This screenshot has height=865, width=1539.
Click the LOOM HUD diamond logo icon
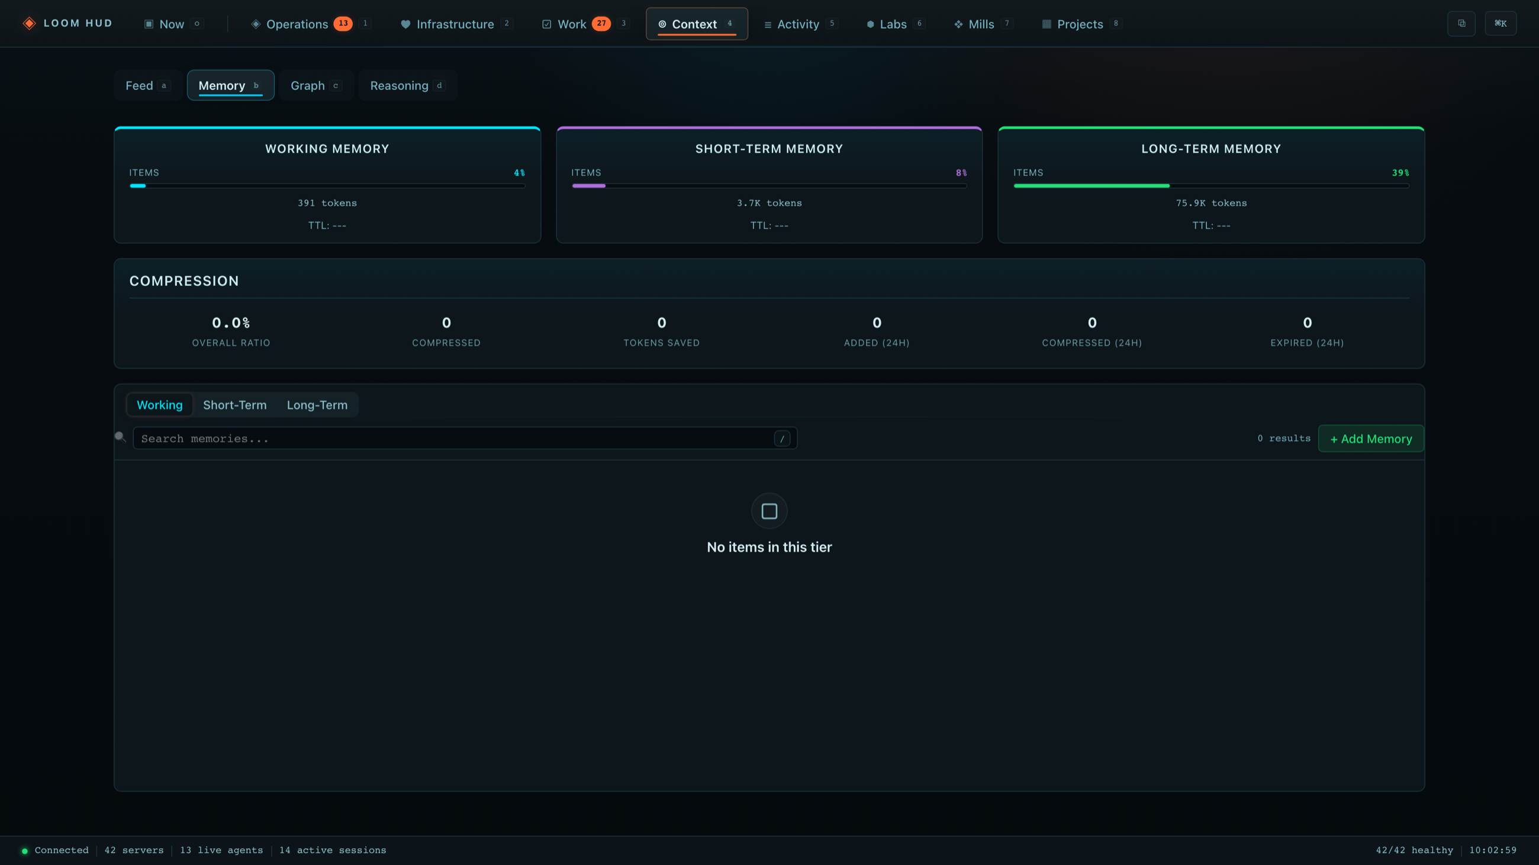point(28,23)
